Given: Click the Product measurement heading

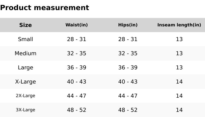Looking at the screenshot, I should [45, 8].
